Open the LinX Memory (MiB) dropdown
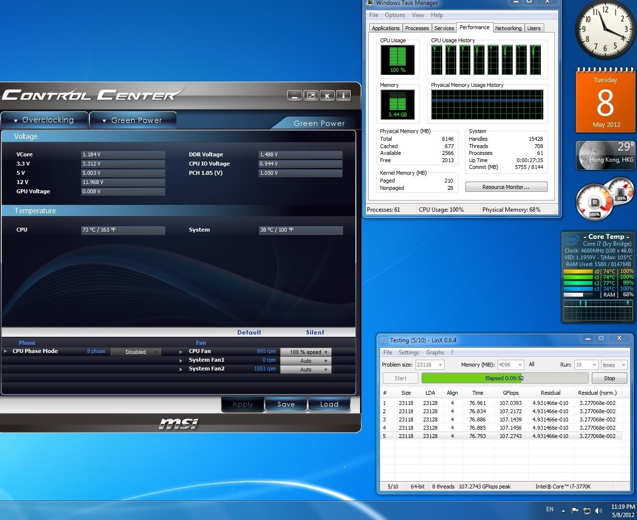Image resolution: width=637 pixels, height=520 pixels. tap(510, 365)
